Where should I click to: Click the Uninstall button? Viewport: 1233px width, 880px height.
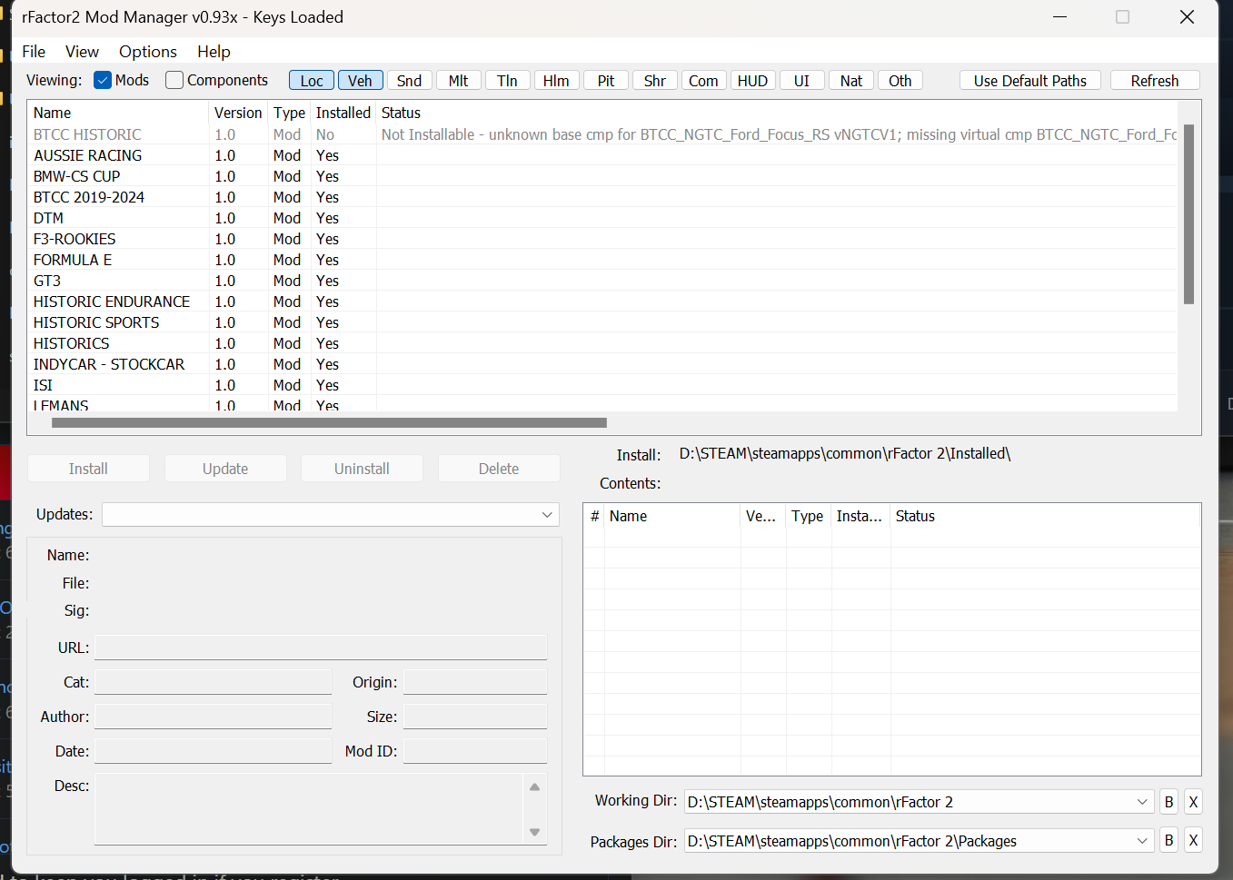click(x=362, y=469)
